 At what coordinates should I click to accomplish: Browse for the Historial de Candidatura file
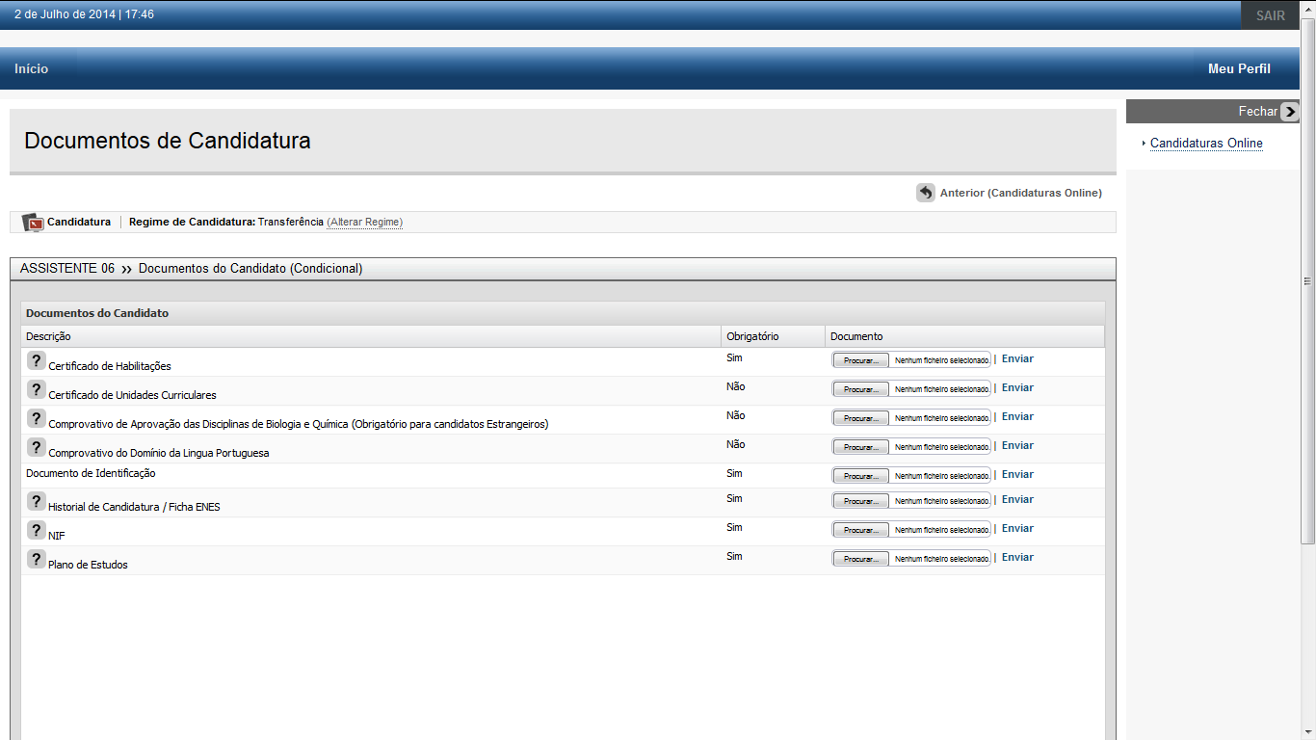coord(860,501)
